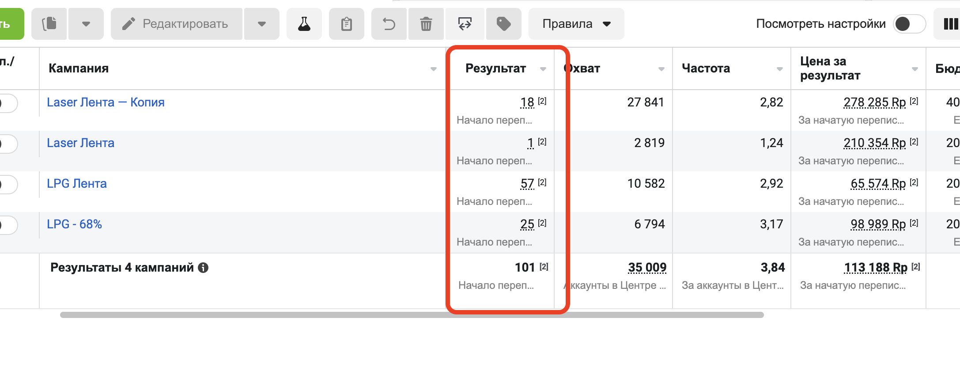This screenshot has height=386, width=960.
Task: Open the duplicate options dropdown arrow
Action: (86, 24)
